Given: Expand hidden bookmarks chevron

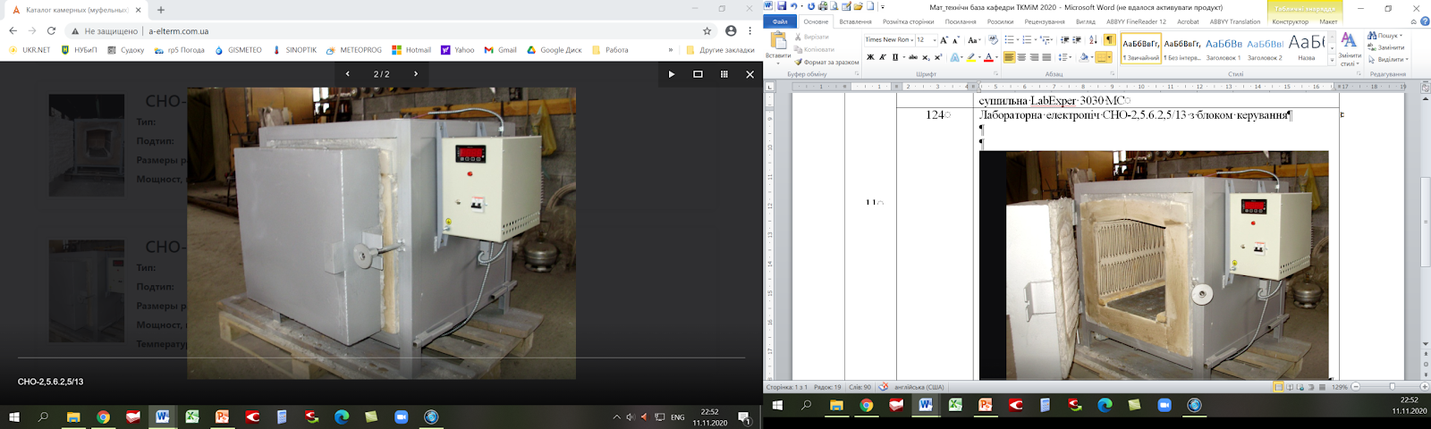Looking at the screenshot, I should pyautogui.click(x=670, y=50).
